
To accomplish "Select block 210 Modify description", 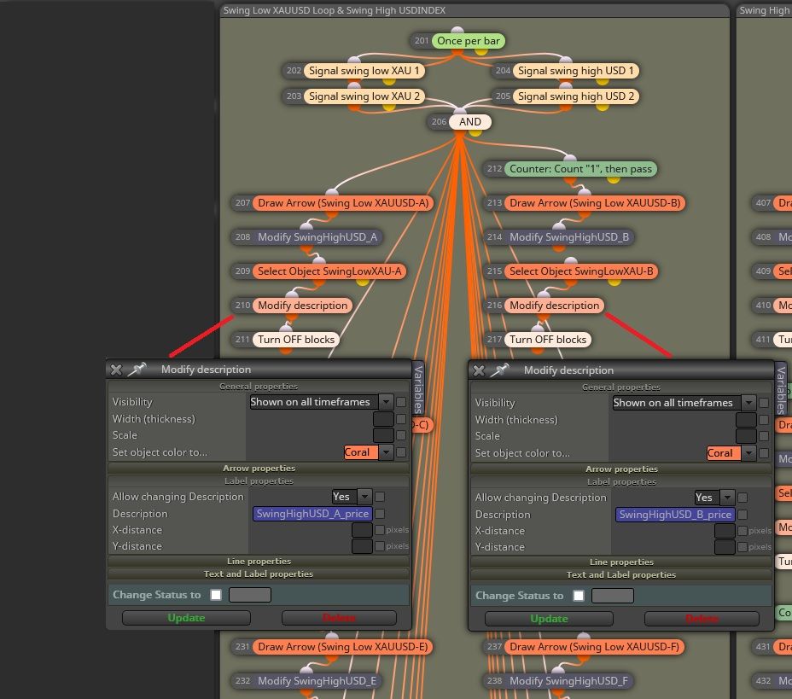I will [x=303, y=306].
